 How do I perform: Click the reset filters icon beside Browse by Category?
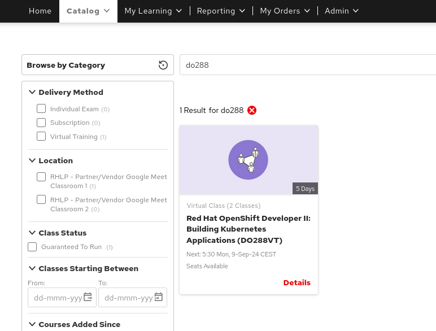point(163,65)
